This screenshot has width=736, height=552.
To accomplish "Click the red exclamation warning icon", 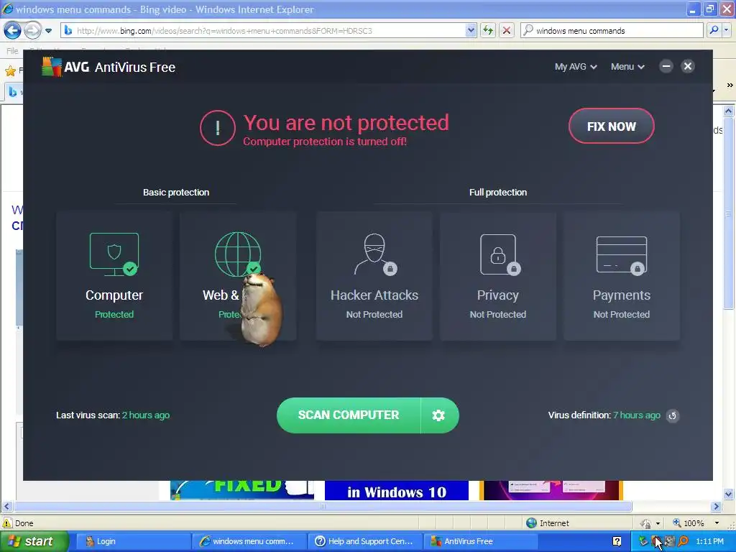I will pyautogui.click(x=217, y=128).
